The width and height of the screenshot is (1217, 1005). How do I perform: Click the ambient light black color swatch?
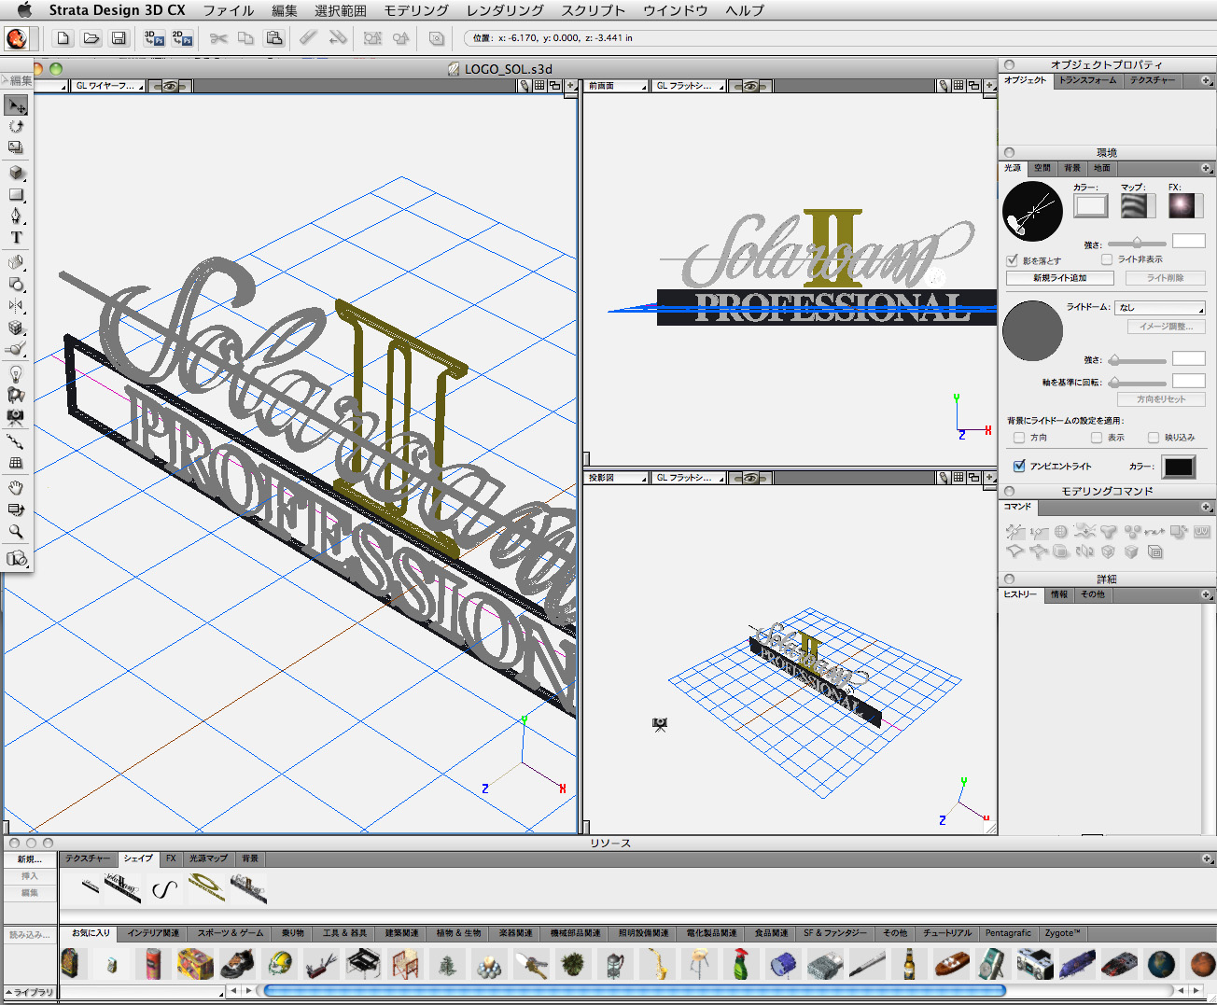tap(1179, 467)
